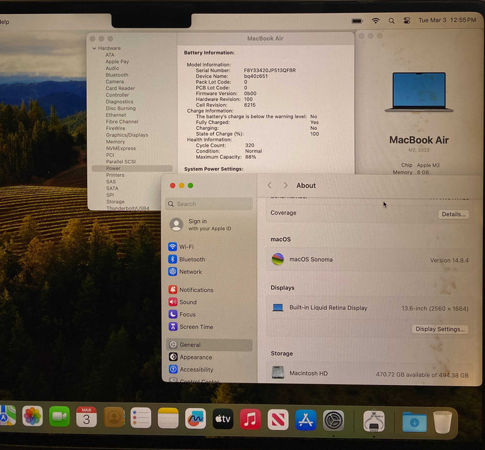Open Contacts app in the Dock

tap(114, 417)
